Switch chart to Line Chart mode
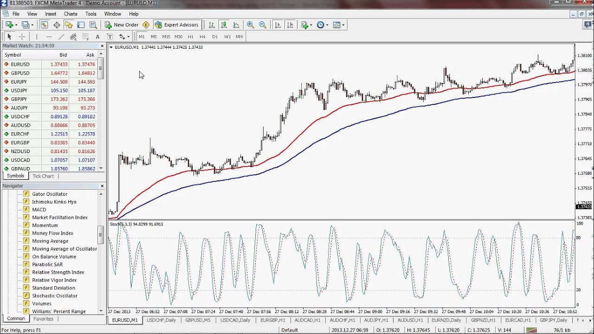 coord(236,25)
